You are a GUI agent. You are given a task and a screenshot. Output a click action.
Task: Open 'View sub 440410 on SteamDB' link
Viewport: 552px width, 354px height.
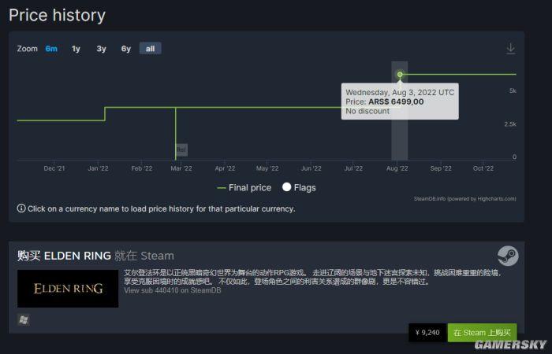[x=173, y=290]
